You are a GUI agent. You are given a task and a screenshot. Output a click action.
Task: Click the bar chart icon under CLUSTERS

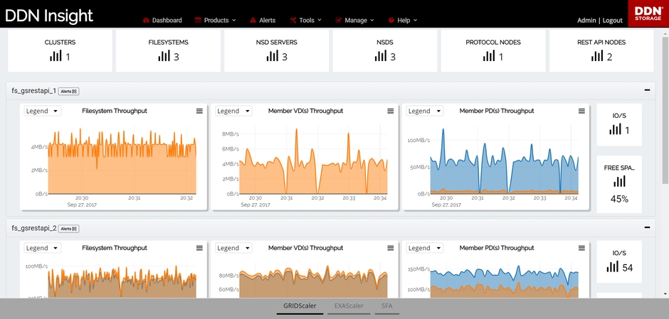(x=56, y=56)
